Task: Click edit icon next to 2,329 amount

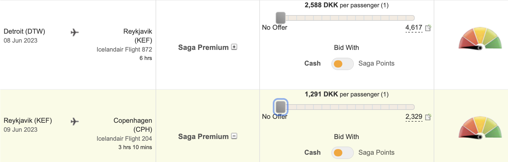Action: 428,117
